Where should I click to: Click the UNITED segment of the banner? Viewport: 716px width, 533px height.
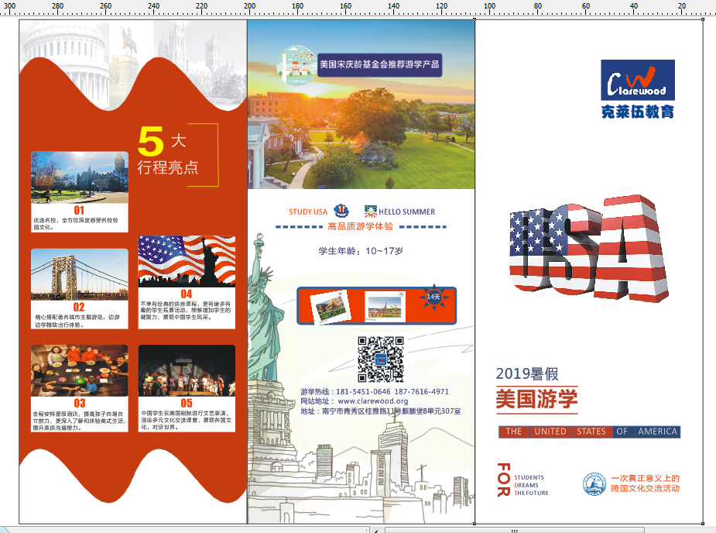point(550,432)
